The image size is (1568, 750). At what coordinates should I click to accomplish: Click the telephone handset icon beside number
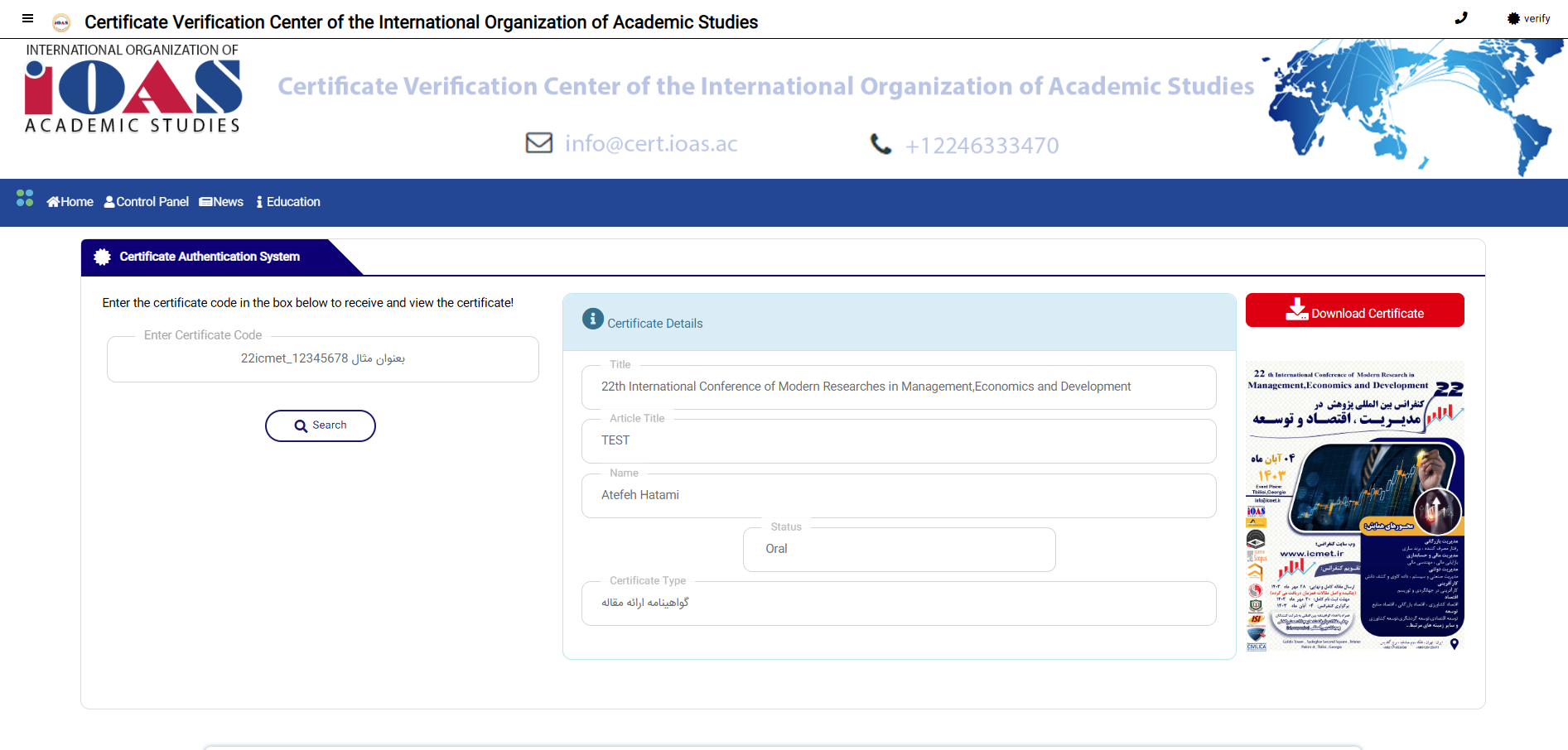(x=880, y=144)
